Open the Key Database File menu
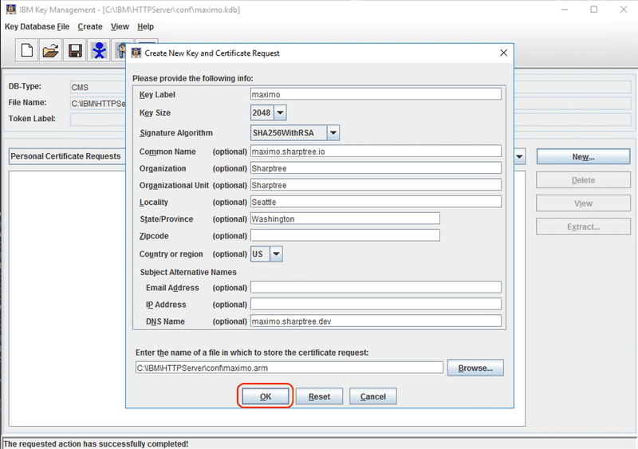Image resolution: width=638 pixels, height=449 pixels. (37, 26)
